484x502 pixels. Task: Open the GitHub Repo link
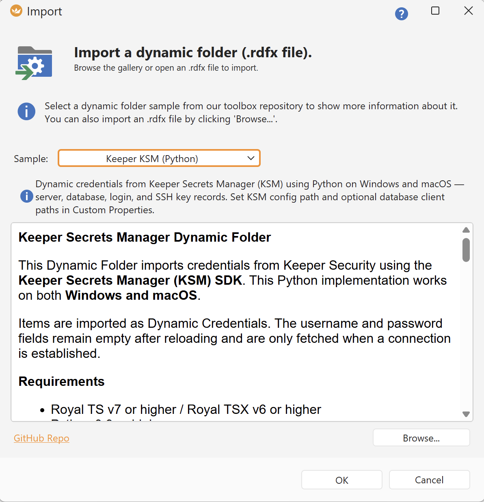click(x=41, y=438)
